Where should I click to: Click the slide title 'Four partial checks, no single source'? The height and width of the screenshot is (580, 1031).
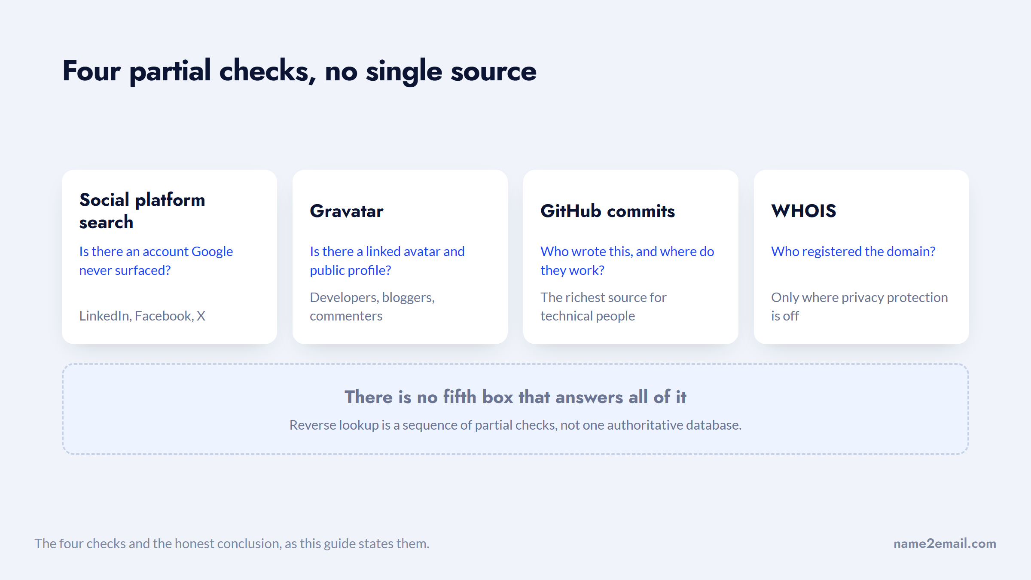(299, 71)
